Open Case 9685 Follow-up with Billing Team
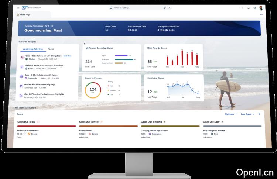Viewport: 277px width, 179px height. (44, 56)
